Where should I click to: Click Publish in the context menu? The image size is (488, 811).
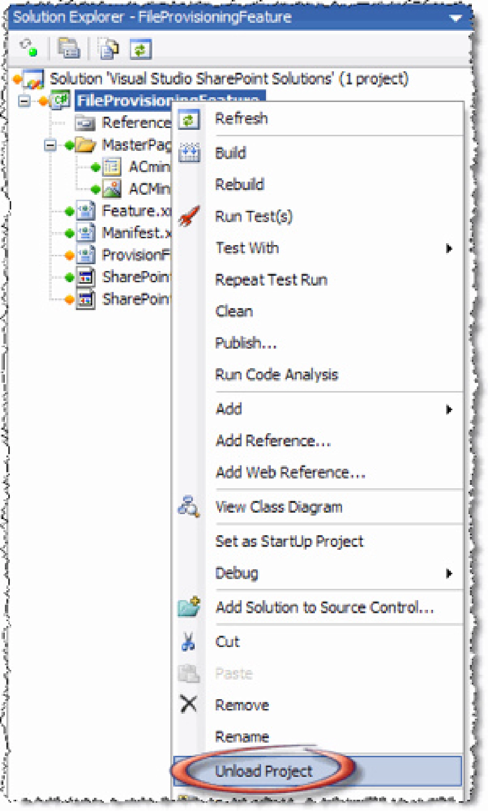point(245,343)
